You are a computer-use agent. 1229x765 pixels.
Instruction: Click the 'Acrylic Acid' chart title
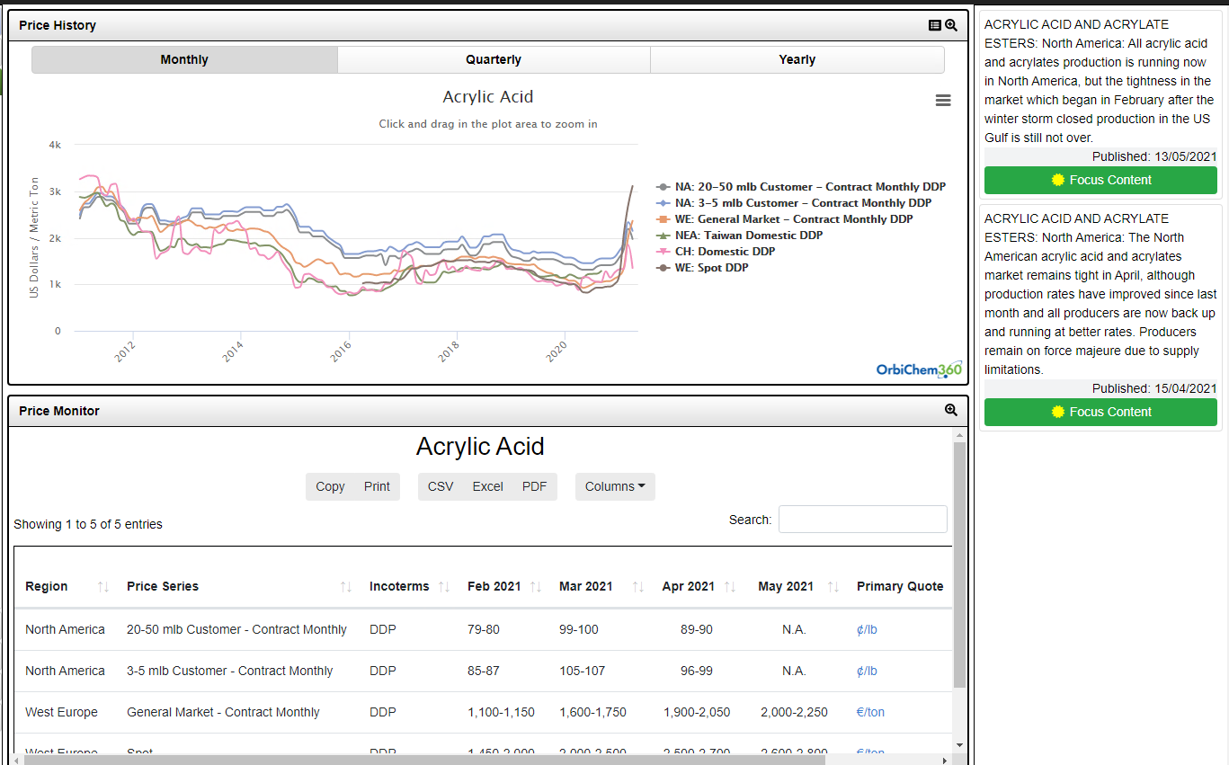(488, 97)
